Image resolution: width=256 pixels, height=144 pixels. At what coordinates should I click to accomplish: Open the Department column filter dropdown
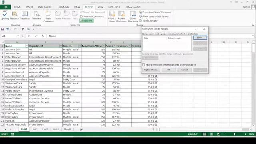point(61,46)
